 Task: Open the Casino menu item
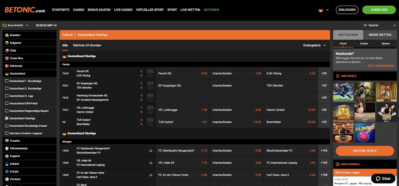78,10
